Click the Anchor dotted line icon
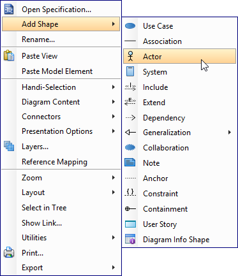This screenshot has width=238, height=276. [x=130, y=178]
